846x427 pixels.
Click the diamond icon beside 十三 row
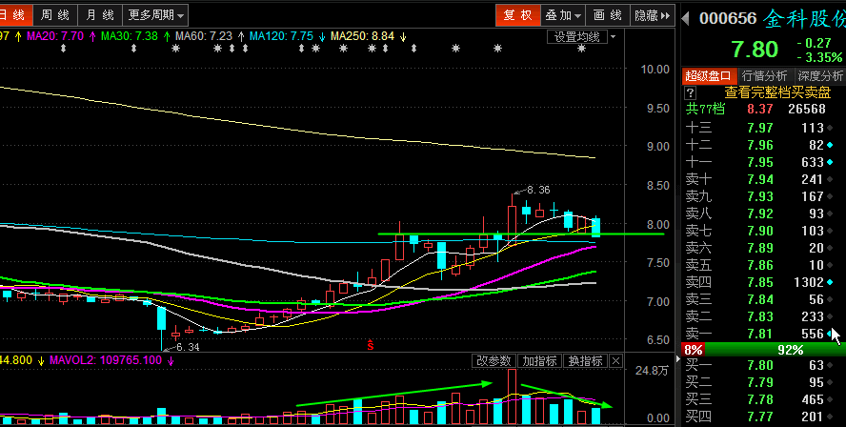[x=829, y=128]
